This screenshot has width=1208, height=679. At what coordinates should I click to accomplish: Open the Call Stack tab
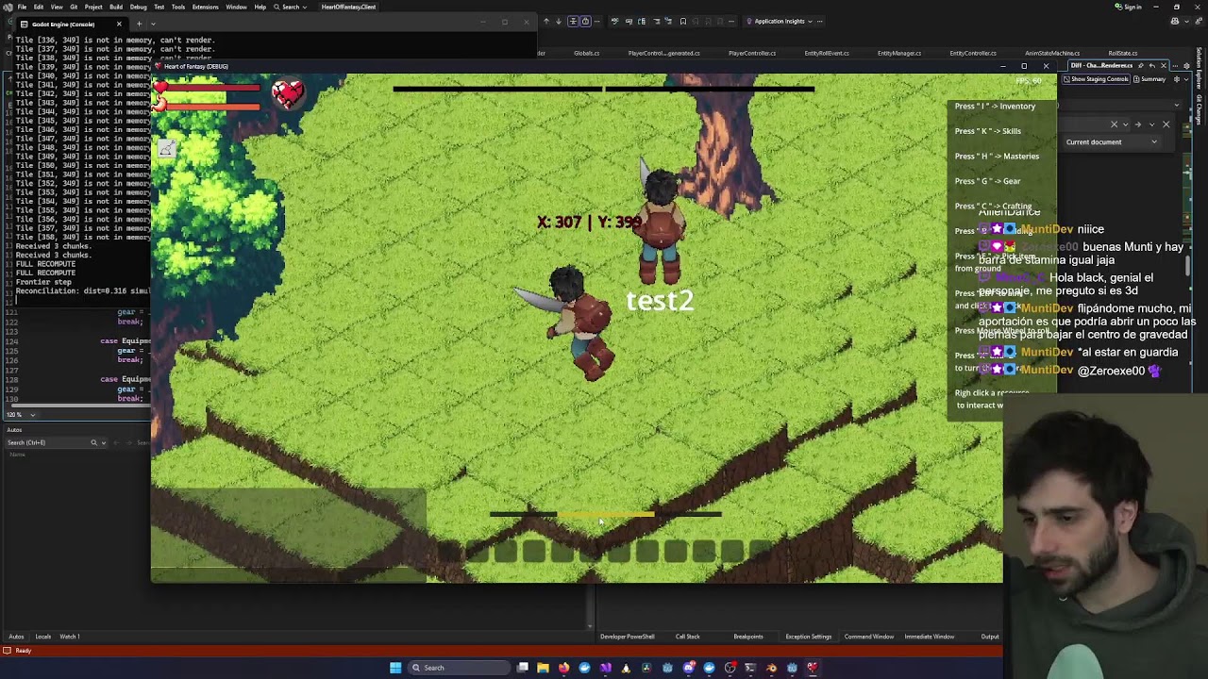coord(687,637)
